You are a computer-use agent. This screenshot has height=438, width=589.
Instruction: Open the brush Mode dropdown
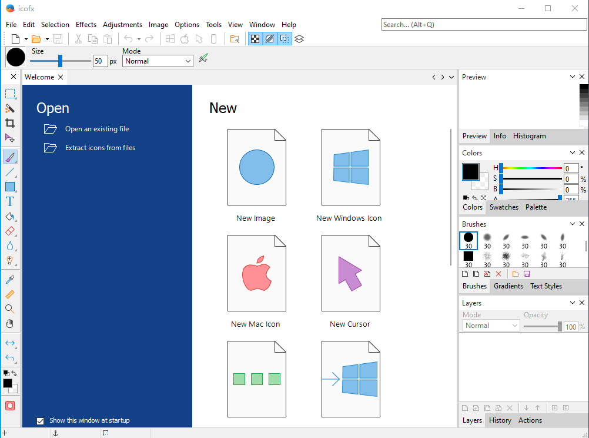tap(158, 61)
